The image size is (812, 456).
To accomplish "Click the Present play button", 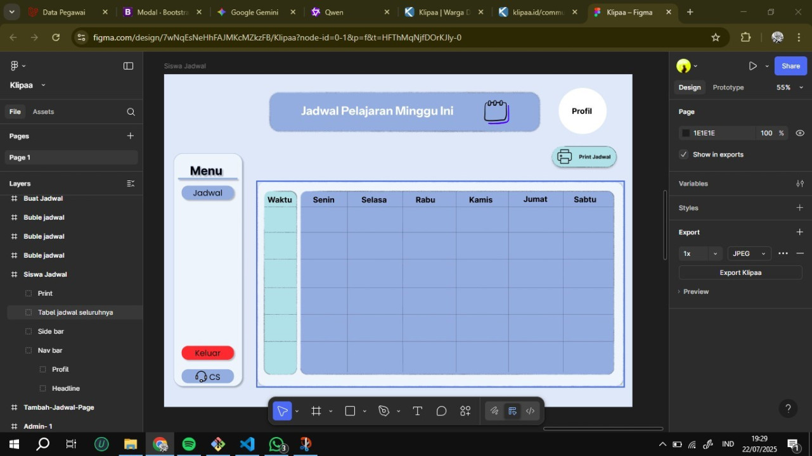I will click(x=752, y=66).
